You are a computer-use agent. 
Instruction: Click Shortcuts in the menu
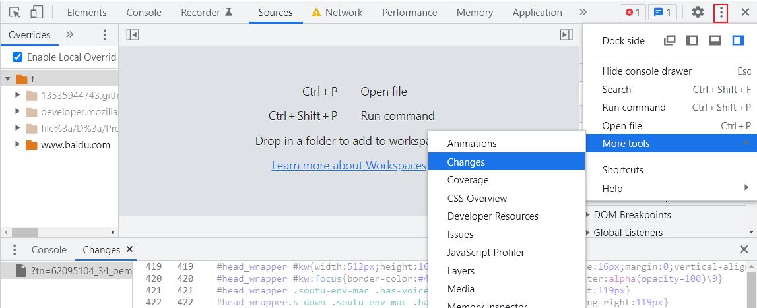622,169
